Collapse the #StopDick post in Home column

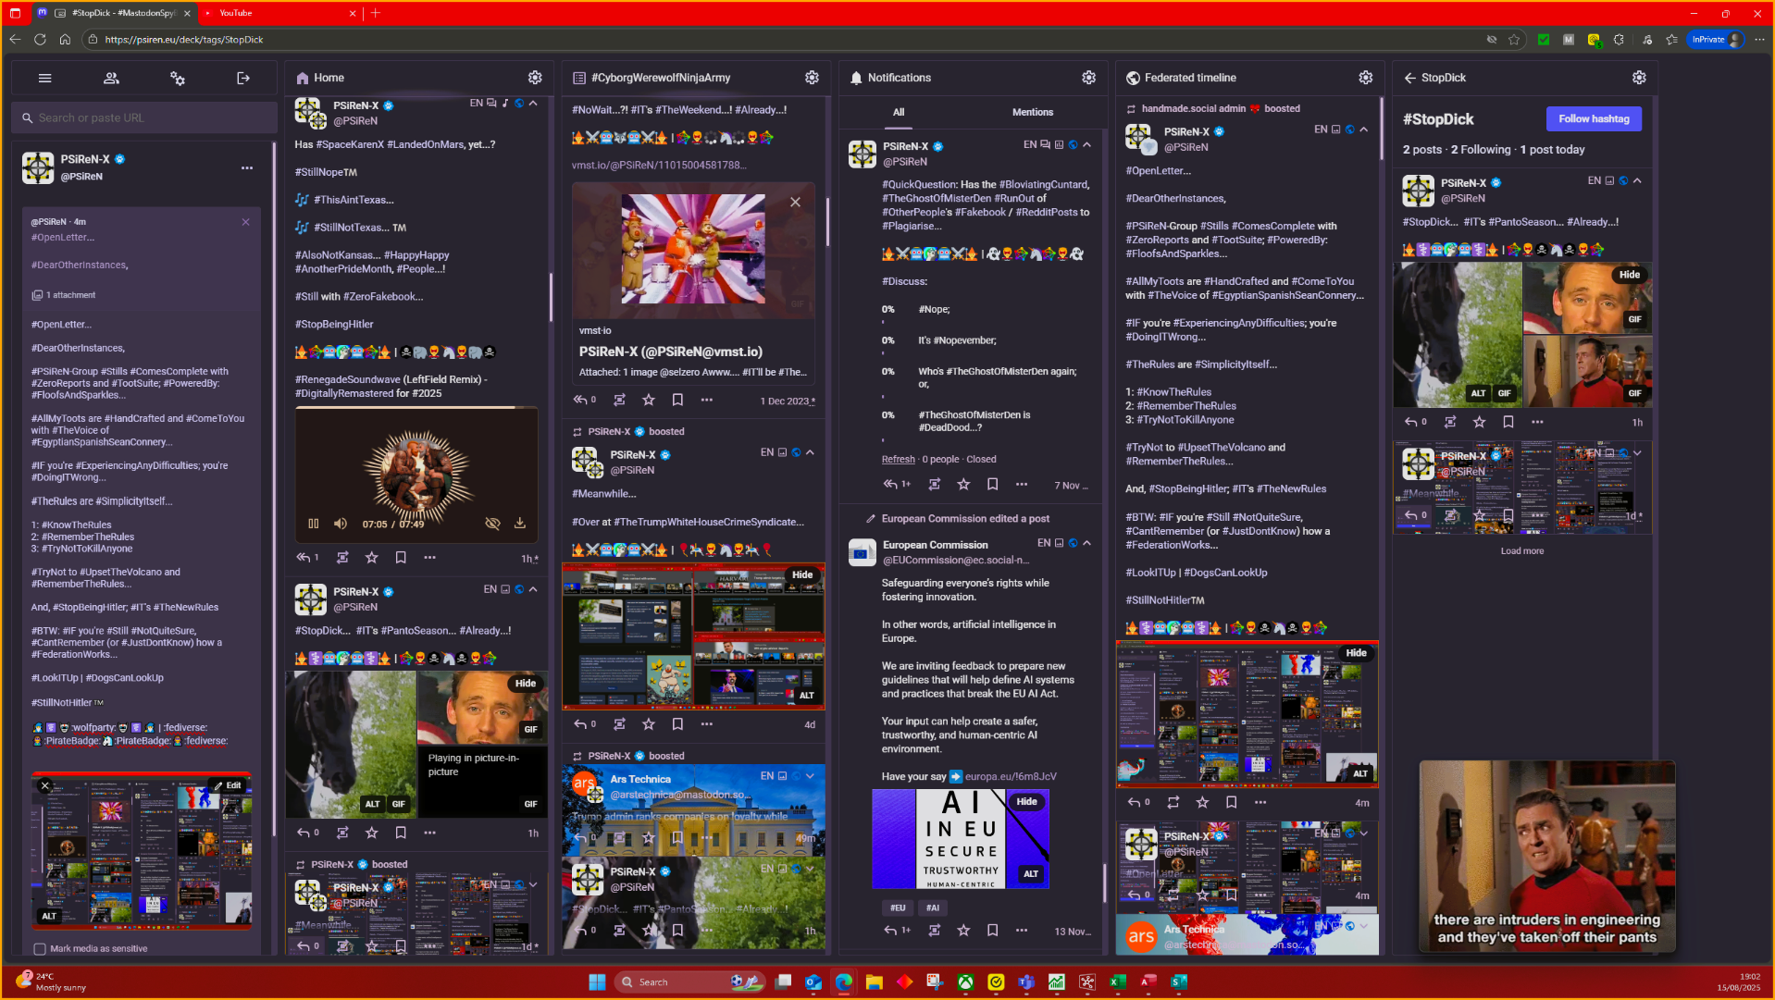[533, 589]
